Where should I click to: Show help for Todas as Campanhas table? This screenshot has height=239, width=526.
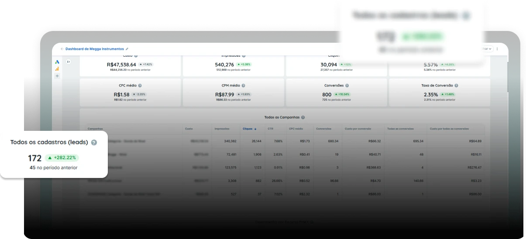pyautogui.click(x=303, y=117)
